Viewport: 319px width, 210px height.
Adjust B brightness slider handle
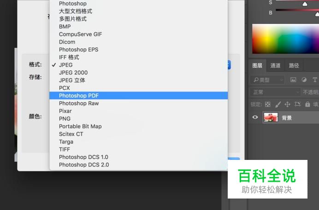[x=317, y=14]
